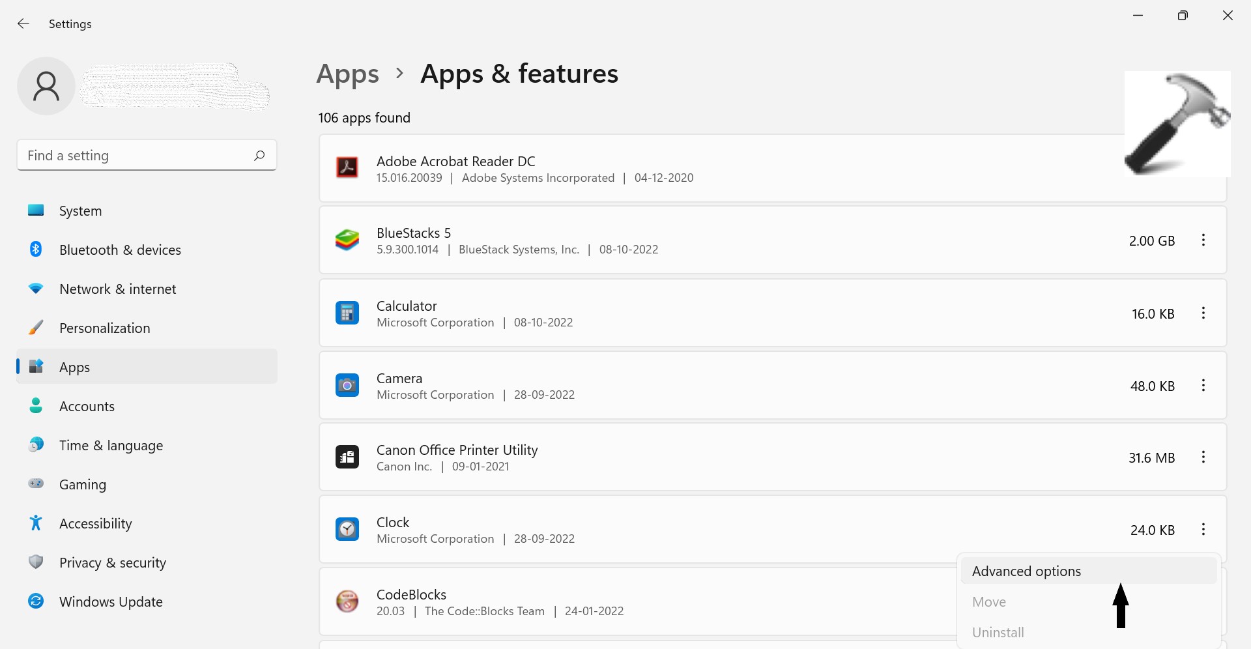Click the Camera app icon
Viewport: 1251px width, 649px height.
[347, 386]
